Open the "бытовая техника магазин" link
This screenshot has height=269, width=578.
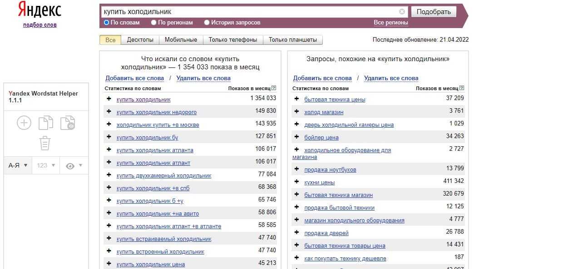pos(338,195)
